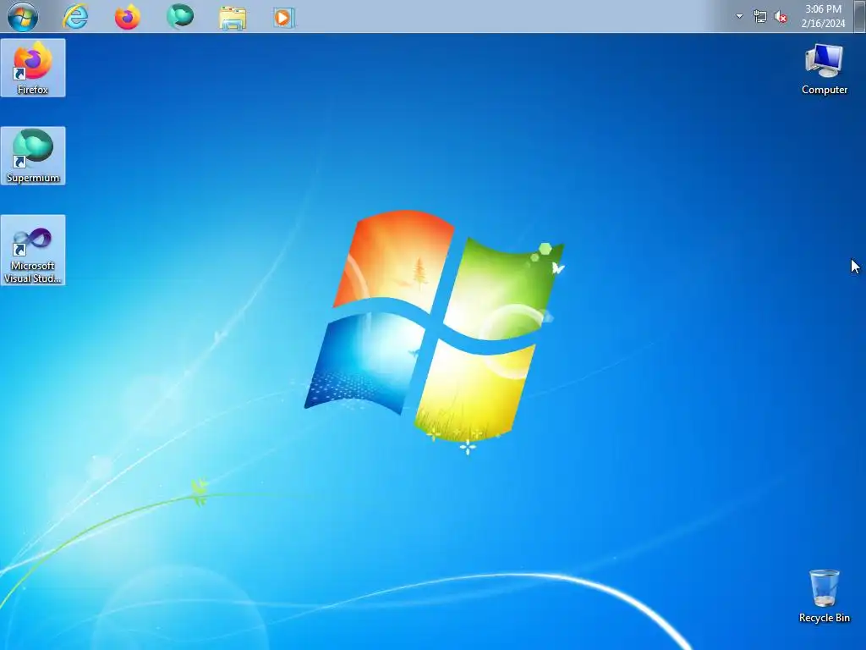Launch Internet Explorer from the taskbar
Image resolution: width=866 pixels, height=650 pixels.
pyautogui.click(x=75, y=17)
